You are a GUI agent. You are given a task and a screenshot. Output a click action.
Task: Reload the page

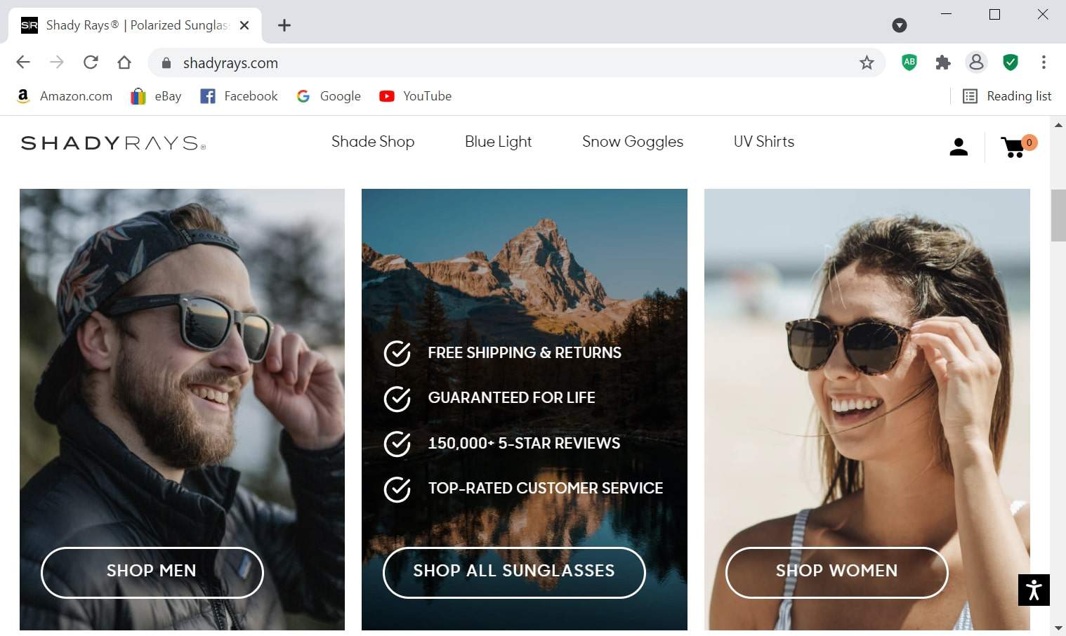click(x=91, y=62)
